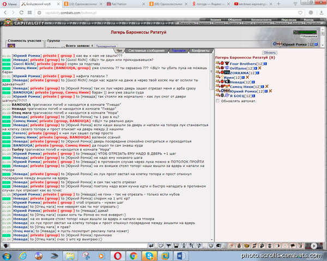Click the Юркий Ромка name in player list
The width and height of the screenshot is (327, 261).
(243, 91)
